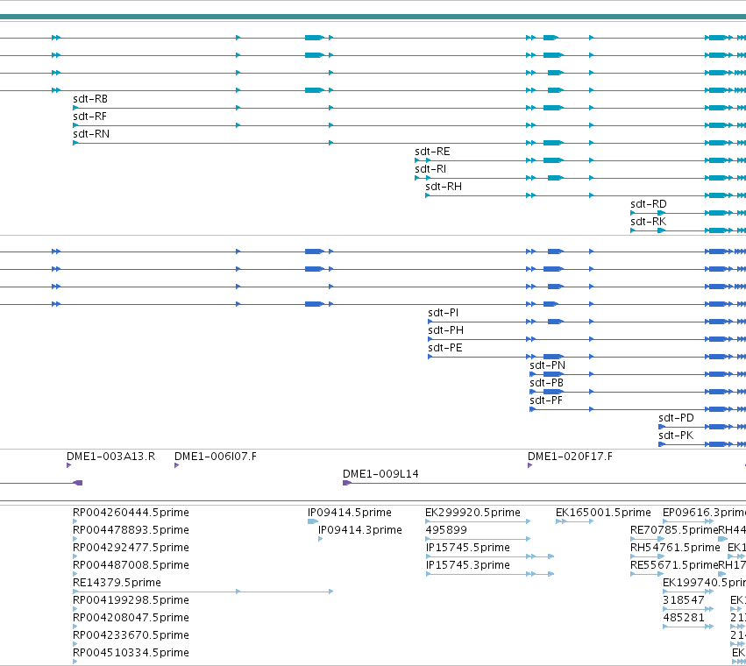Open the RP004208047.5prime EST label
746x666 pixels.
(131, 618)
